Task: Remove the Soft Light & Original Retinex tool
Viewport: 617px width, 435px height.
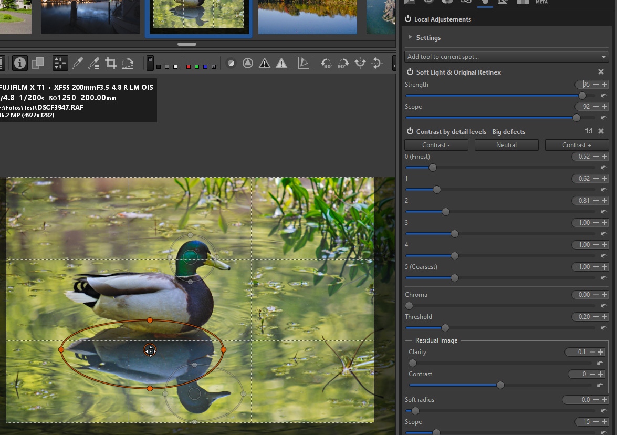Action: [601, 71]
